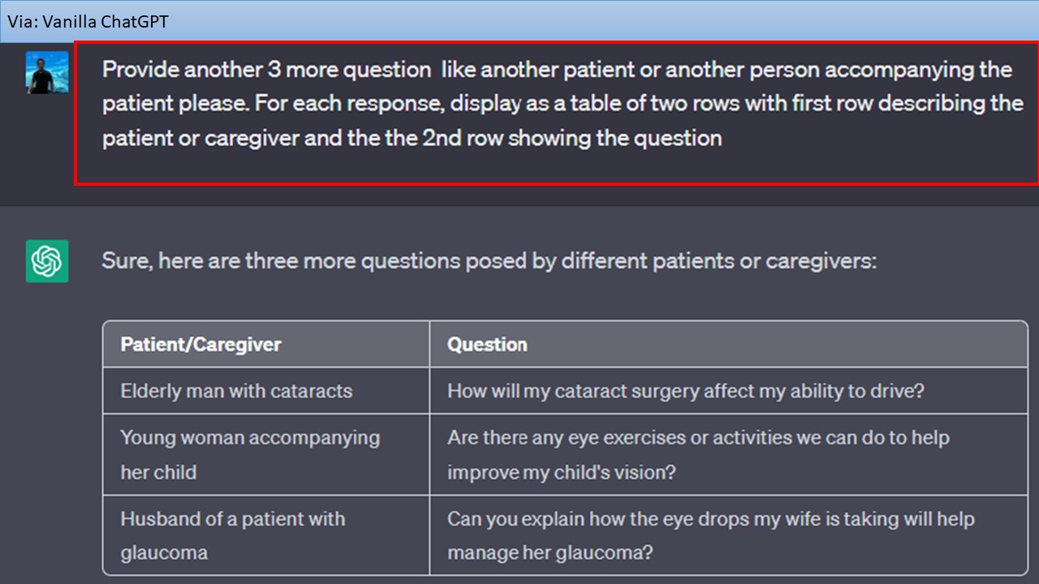Click the word 'cataracts' in first row
Screen dimensions: 1039x584
coord(314,391)
